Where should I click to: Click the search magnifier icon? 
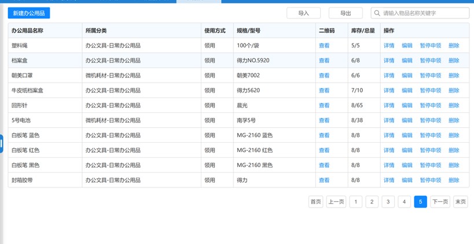tap(377, 13)
